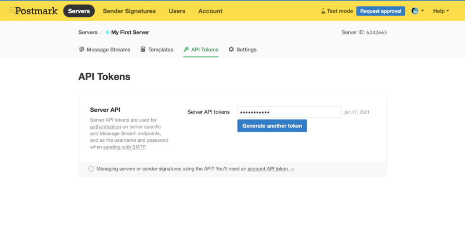Click the Settings gear icon

(x=231, y=49)
